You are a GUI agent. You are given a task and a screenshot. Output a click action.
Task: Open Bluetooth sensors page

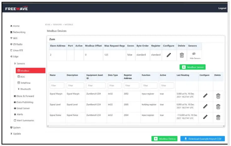tap(24, 89)
